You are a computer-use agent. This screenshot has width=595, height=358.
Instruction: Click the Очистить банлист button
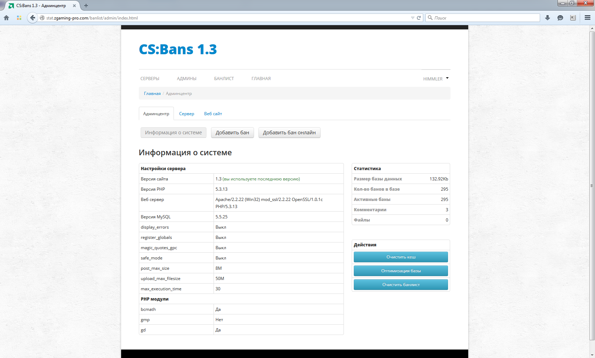tap(401, 285)
